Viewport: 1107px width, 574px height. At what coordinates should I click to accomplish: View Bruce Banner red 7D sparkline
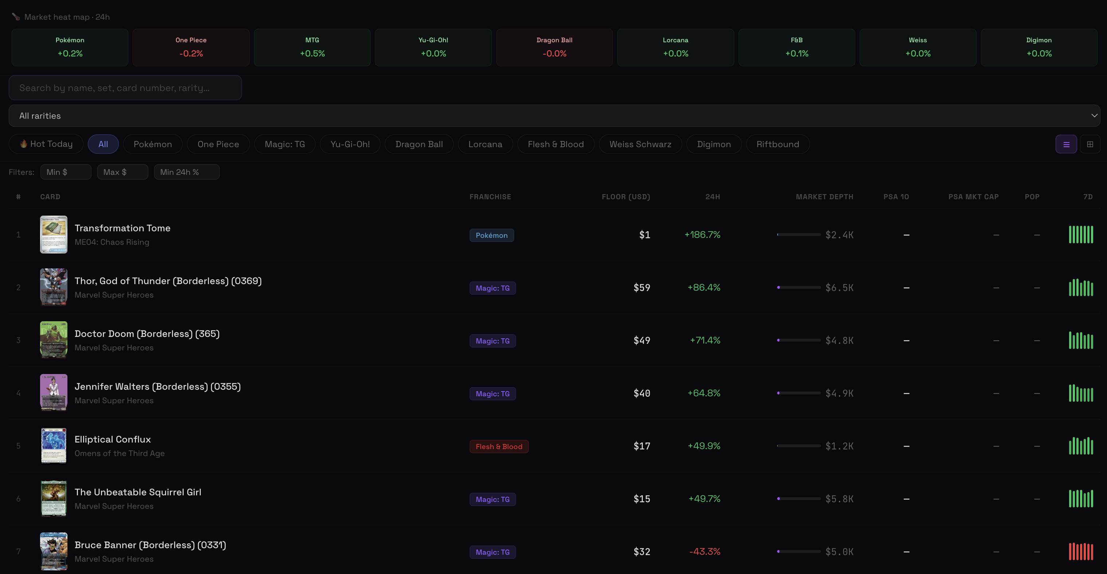click(x=1081, y=551)
